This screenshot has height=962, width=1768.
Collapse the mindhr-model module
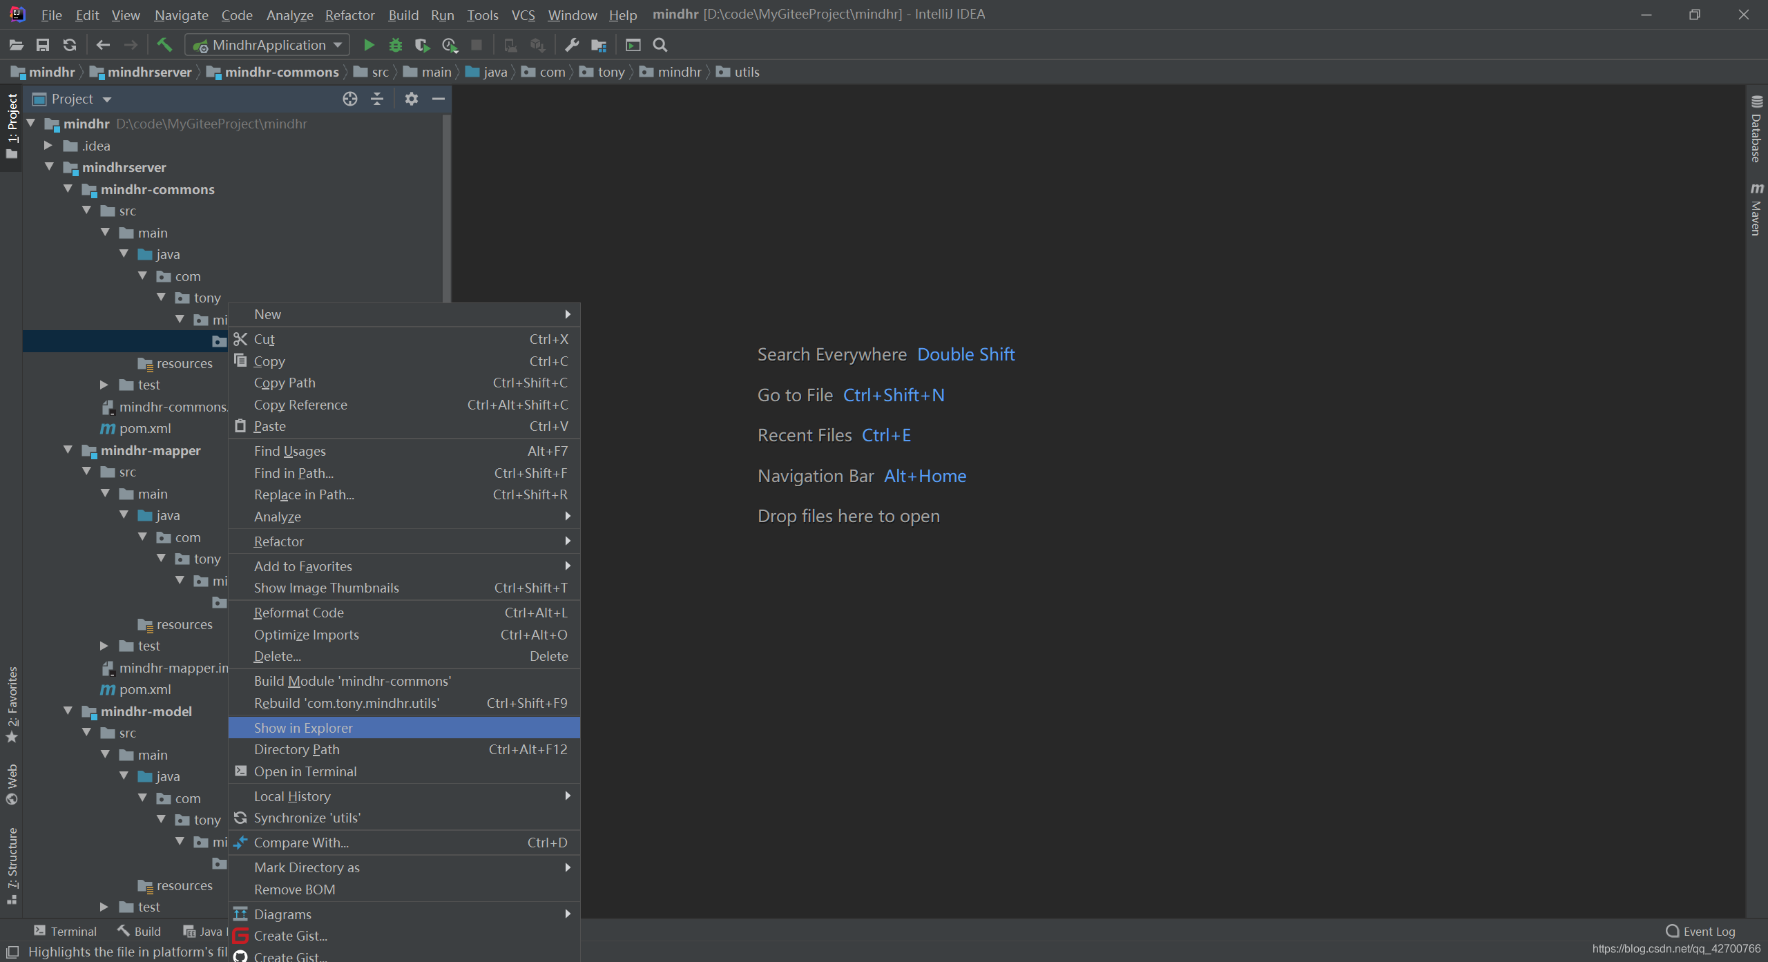[68, 711]
